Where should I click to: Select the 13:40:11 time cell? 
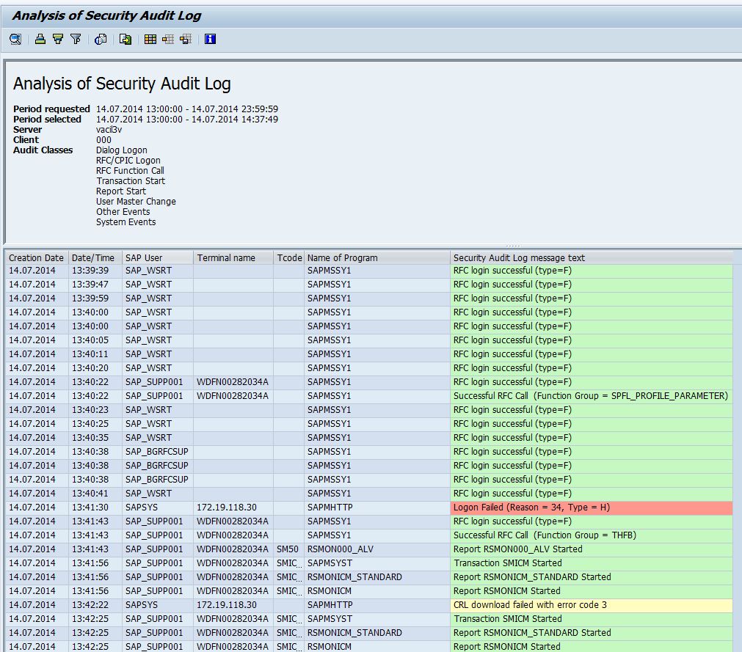[x=95, y=355]
